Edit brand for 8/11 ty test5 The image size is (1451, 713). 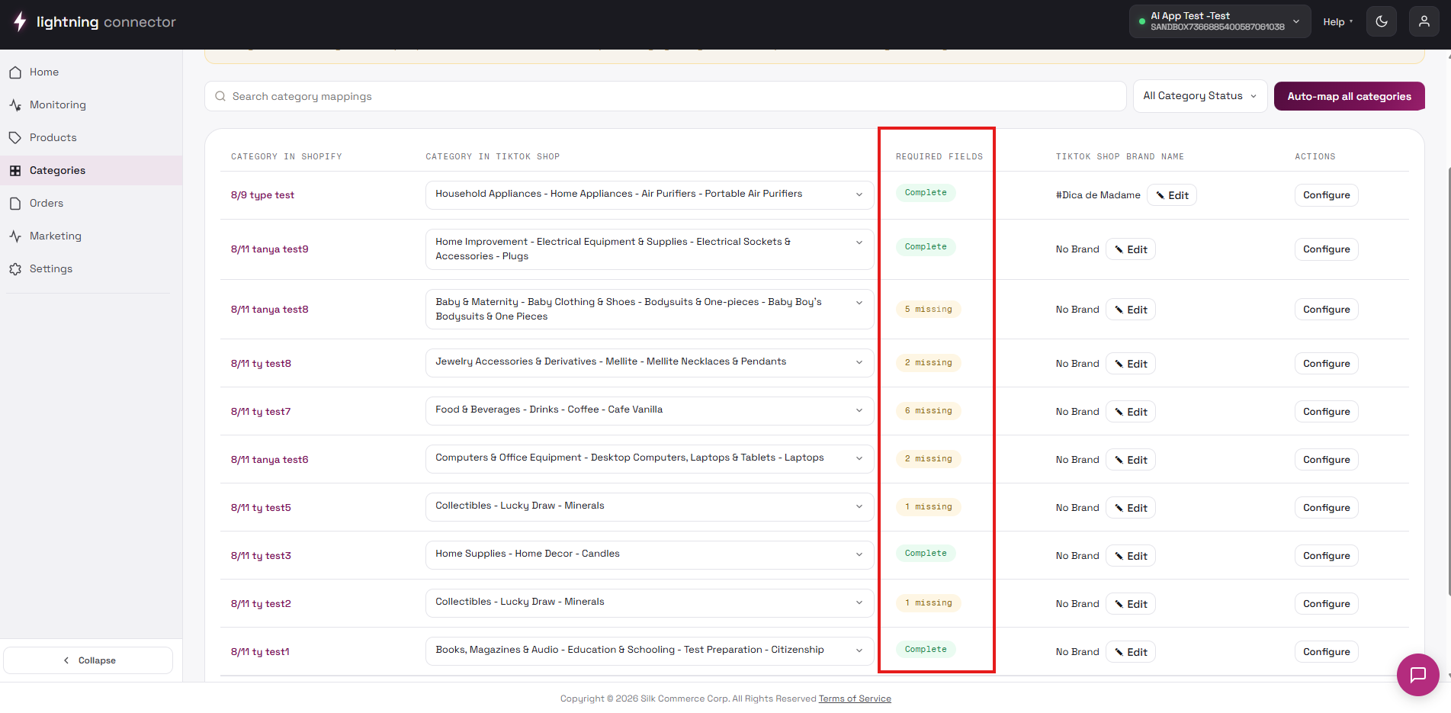(1130, 508)
